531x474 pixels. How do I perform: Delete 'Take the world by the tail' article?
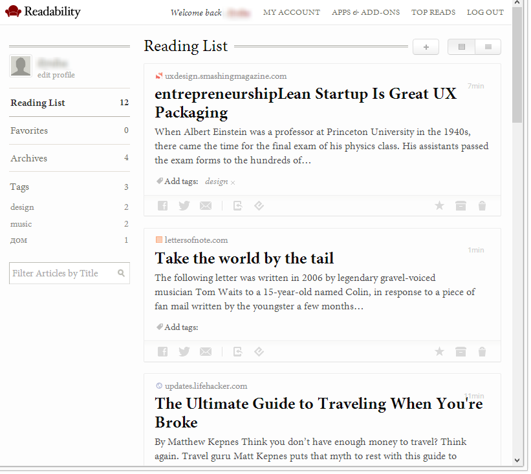[482, 352]
